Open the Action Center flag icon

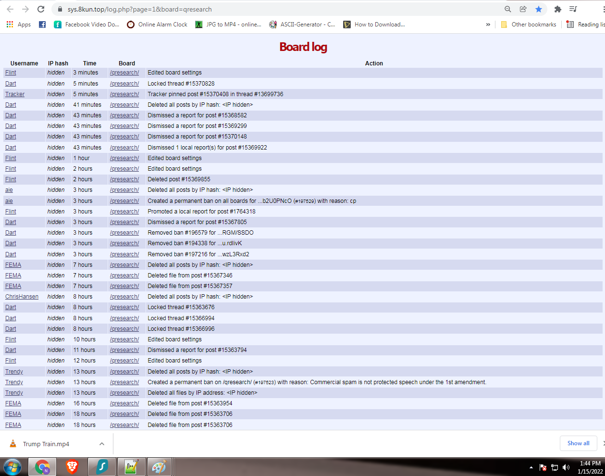pos(543,467)
